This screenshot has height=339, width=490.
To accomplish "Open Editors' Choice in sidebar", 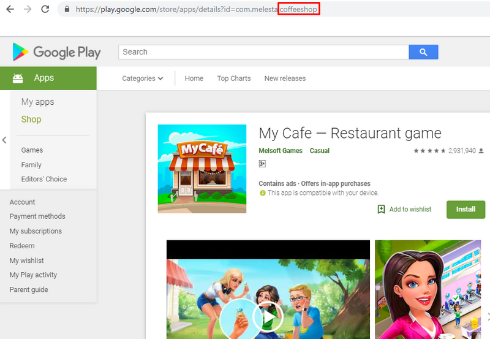I will tap(44, 179).
